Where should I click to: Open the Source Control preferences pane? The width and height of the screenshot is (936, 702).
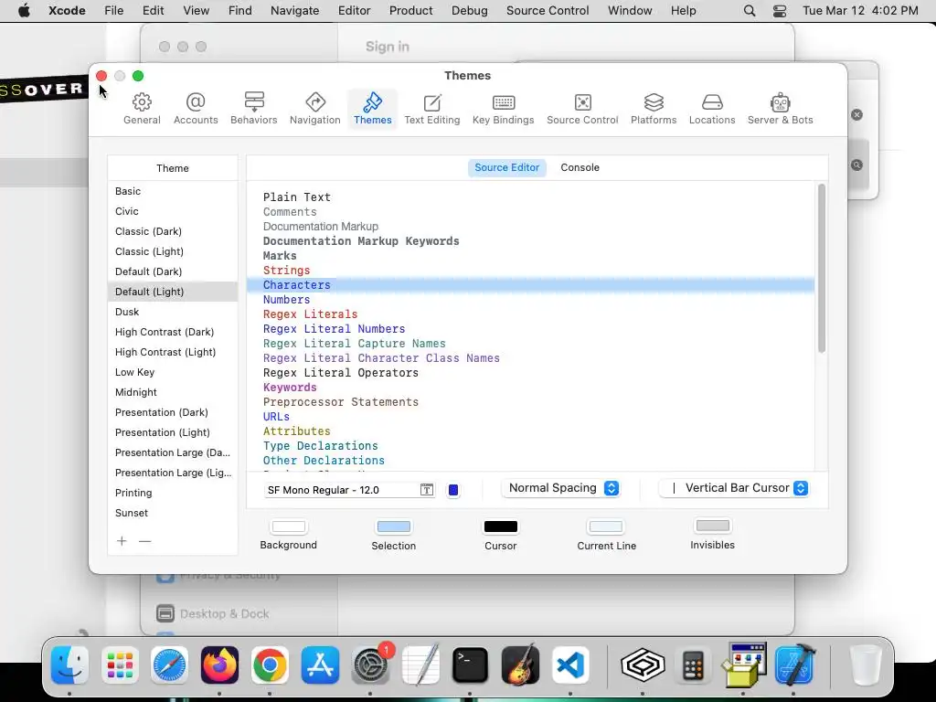pyautogui.click(x=582, y=109)
